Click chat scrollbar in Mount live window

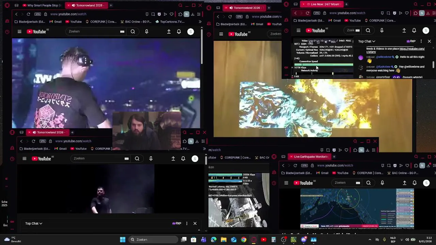click(x=433, y=64)
